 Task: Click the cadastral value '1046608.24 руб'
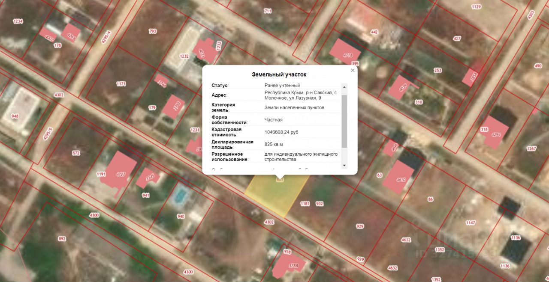[281, 132]
